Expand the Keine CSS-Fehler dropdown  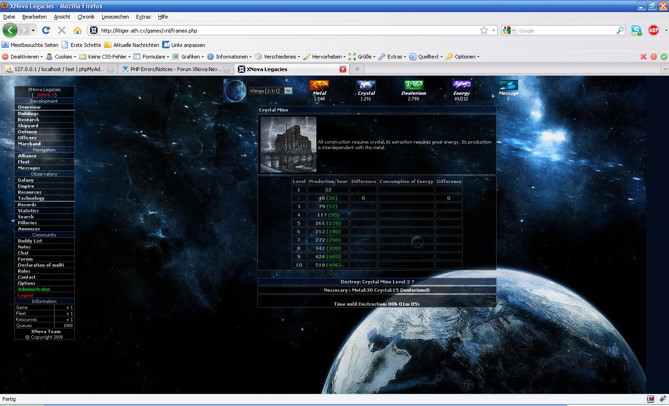(105, 57)
